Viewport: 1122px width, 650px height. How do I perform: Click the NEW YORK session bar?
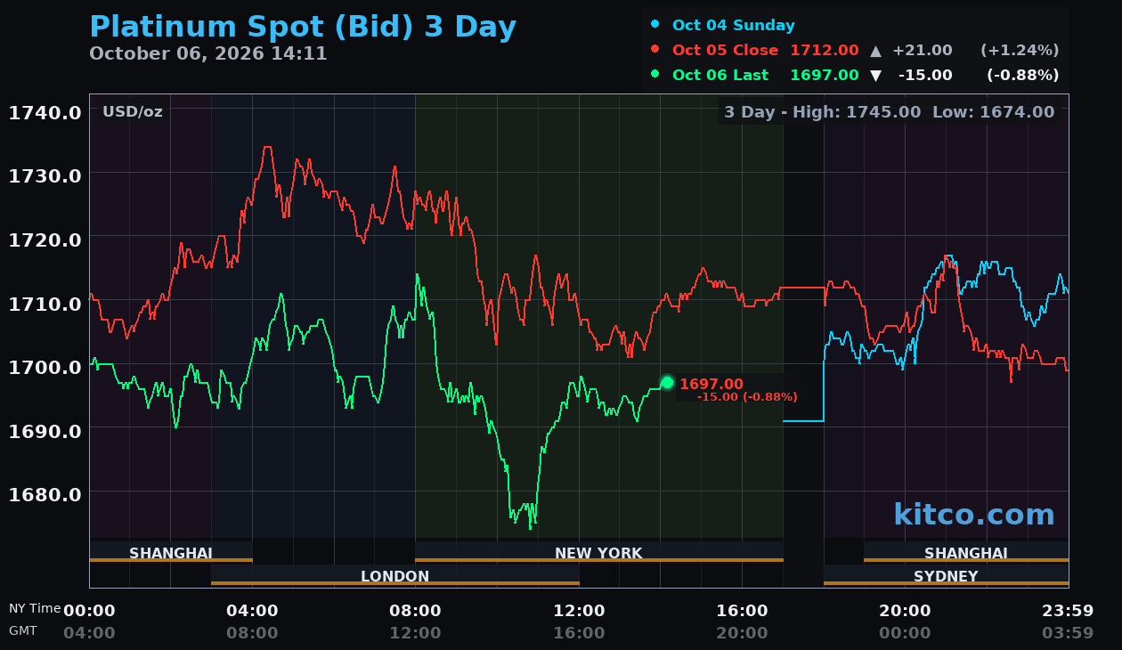[599, 552]
